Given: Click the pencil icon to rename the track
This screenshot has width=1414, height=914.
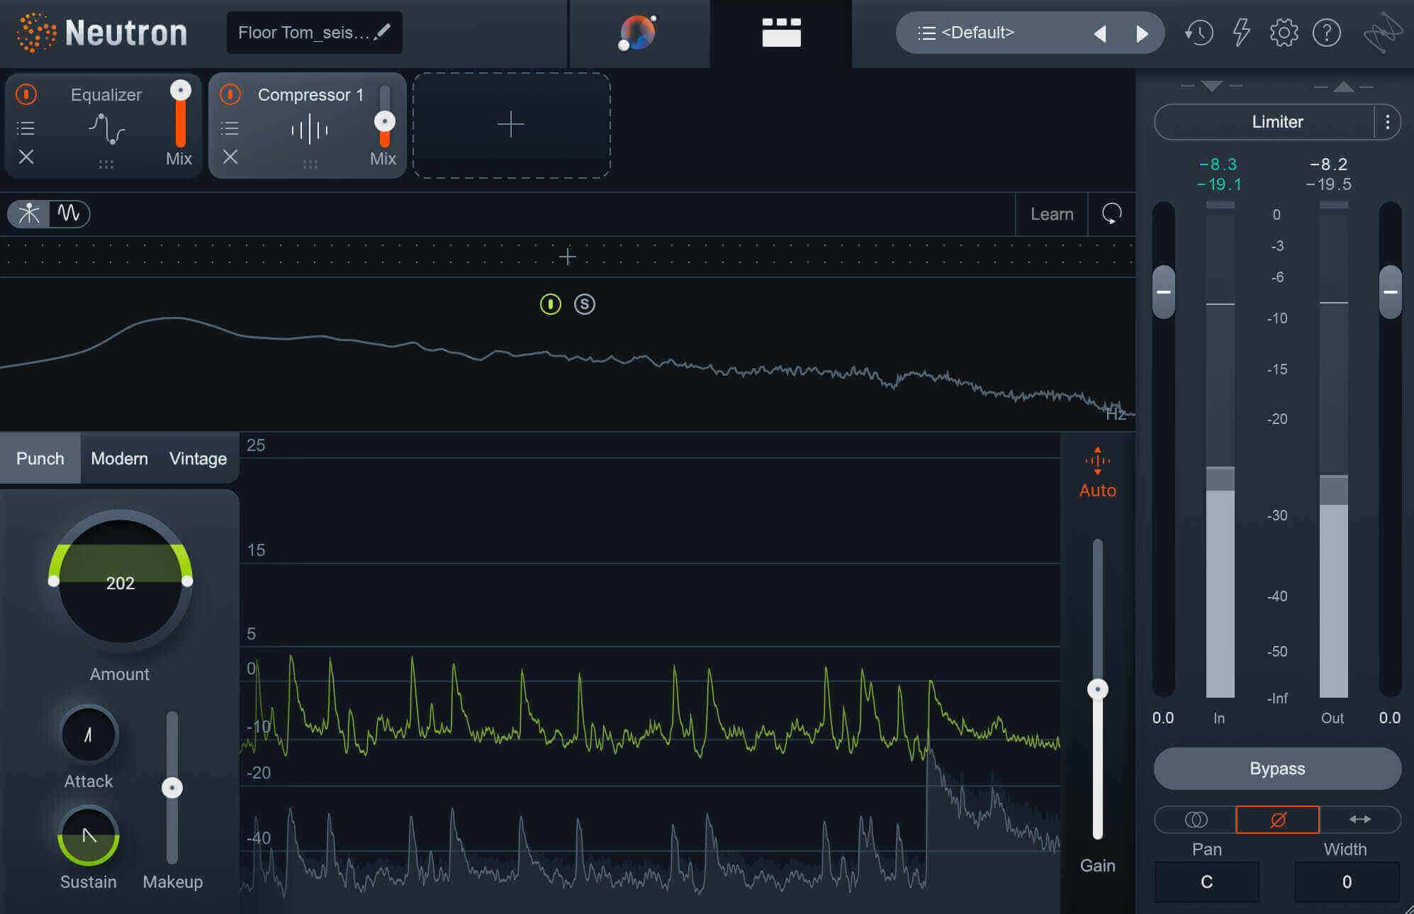Looking at the screenshot, I should (x=382, y=32).
